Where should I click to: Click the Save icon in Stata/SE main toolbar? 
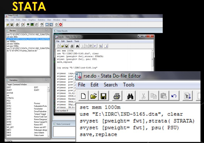pos(12,24)
